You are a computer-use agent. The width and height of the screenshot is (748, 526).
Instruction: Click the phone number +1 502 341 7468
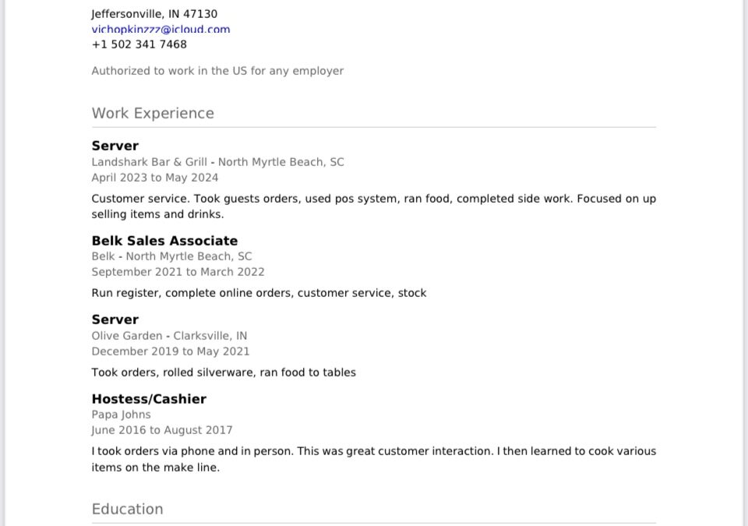(139, 44)
